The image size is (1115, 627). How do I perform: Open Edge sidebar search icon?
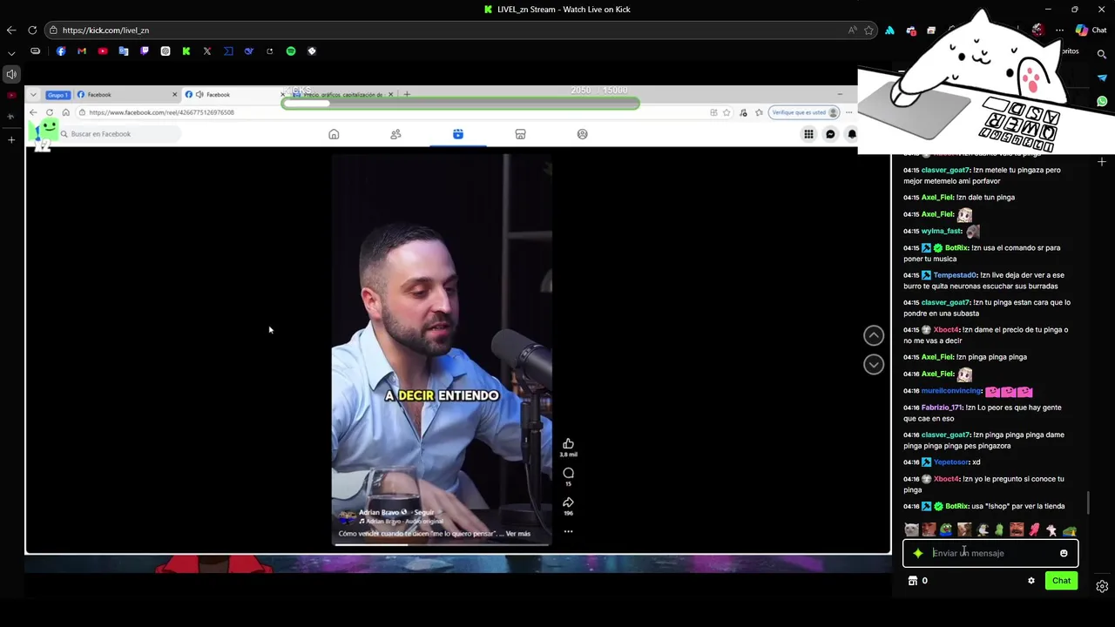(x=1102, y=54)
